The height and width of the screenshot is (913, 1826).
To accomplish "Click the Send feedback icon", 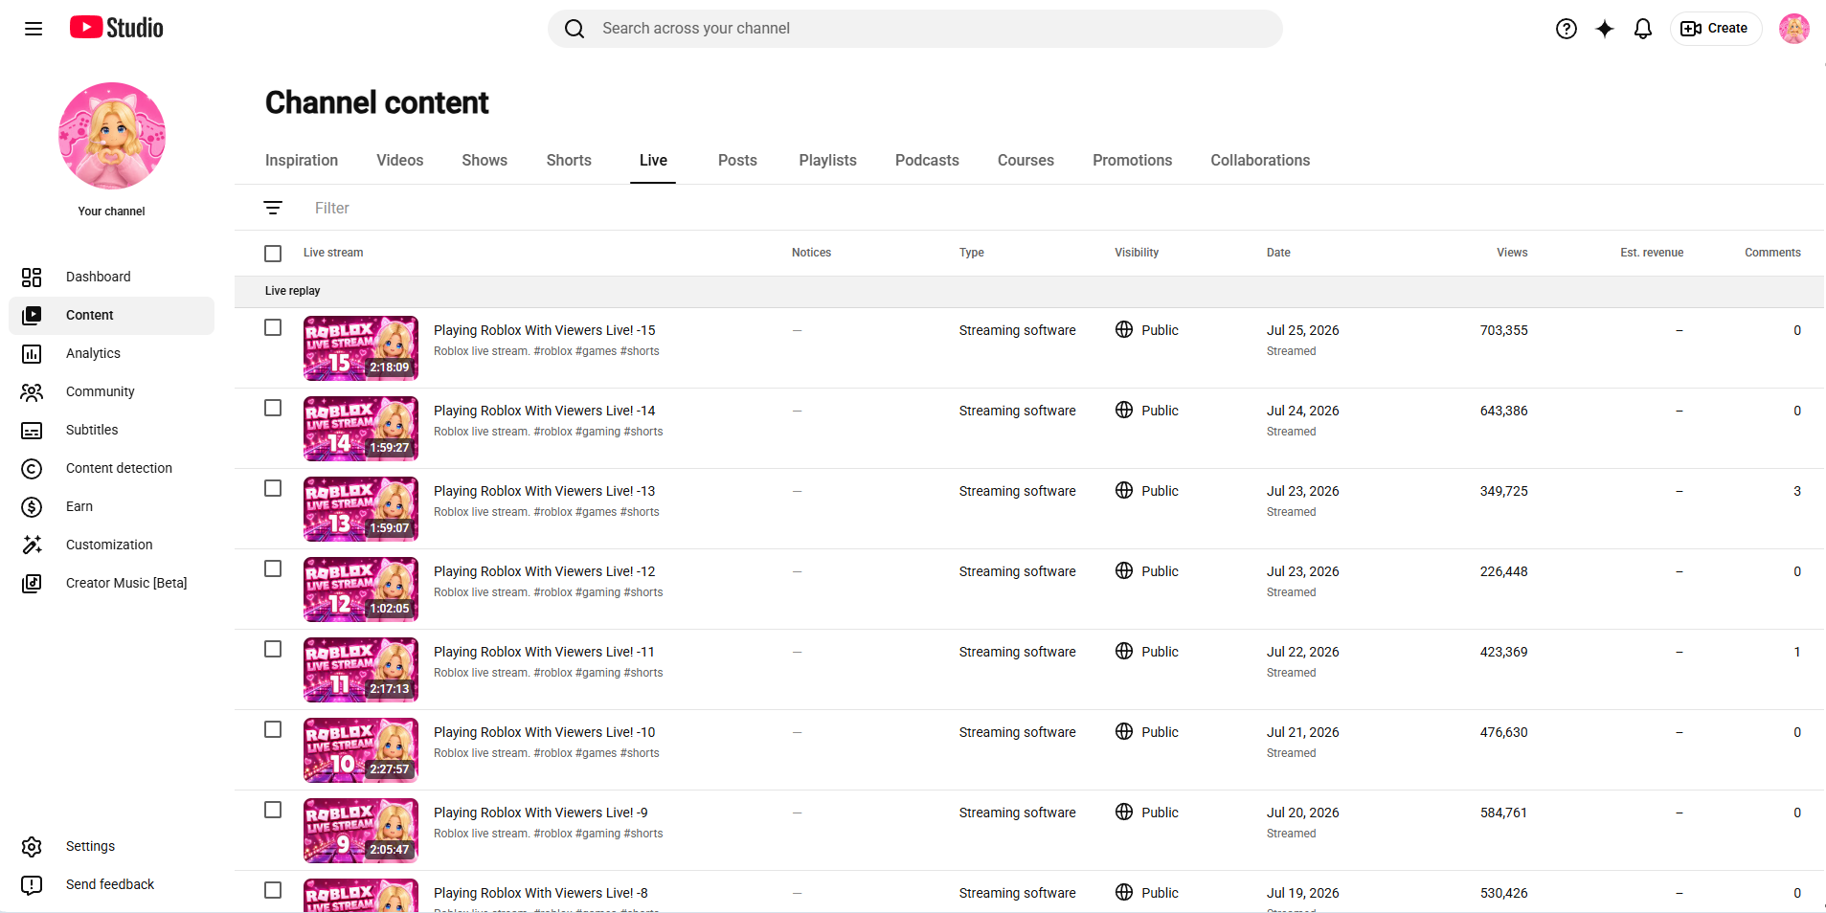I will 32,884.
